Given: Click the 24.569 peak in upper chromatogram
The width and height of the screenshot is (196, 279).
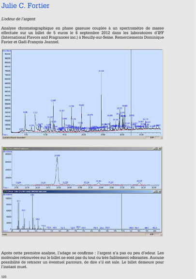Looking at the screenshot, I should 101,100.
